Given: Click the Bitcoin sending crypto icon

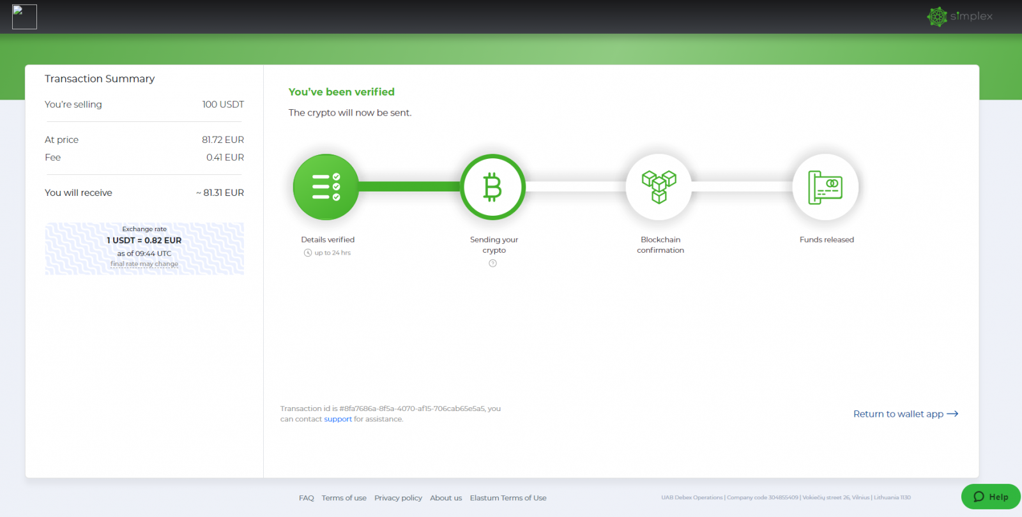Looking at the screenshot, I should 492,187.
